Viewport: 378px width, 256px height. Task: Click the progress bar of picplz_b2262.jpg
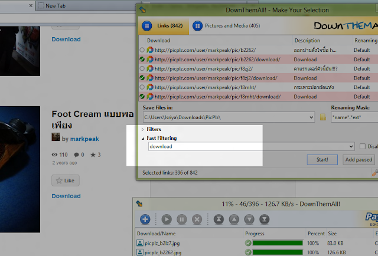278,252
